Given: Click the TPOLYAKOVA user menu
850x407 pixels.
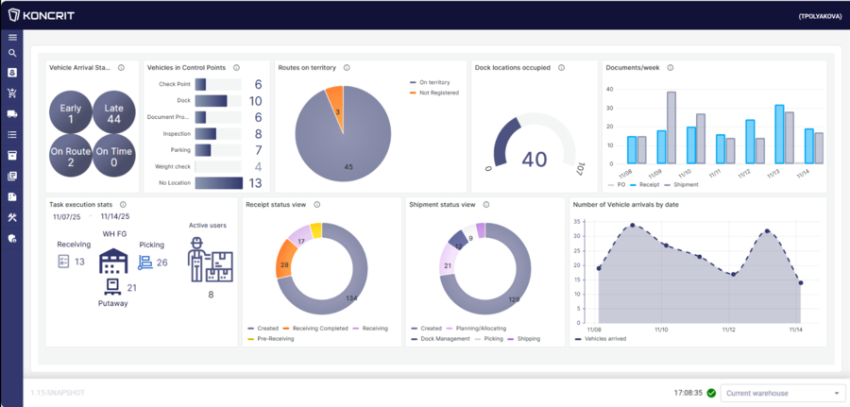Looking at the screenshot, I should tap(818, 15).
